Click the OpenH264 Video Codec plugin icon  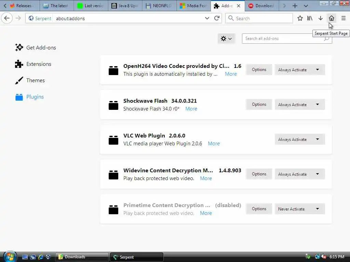point(113,70)
